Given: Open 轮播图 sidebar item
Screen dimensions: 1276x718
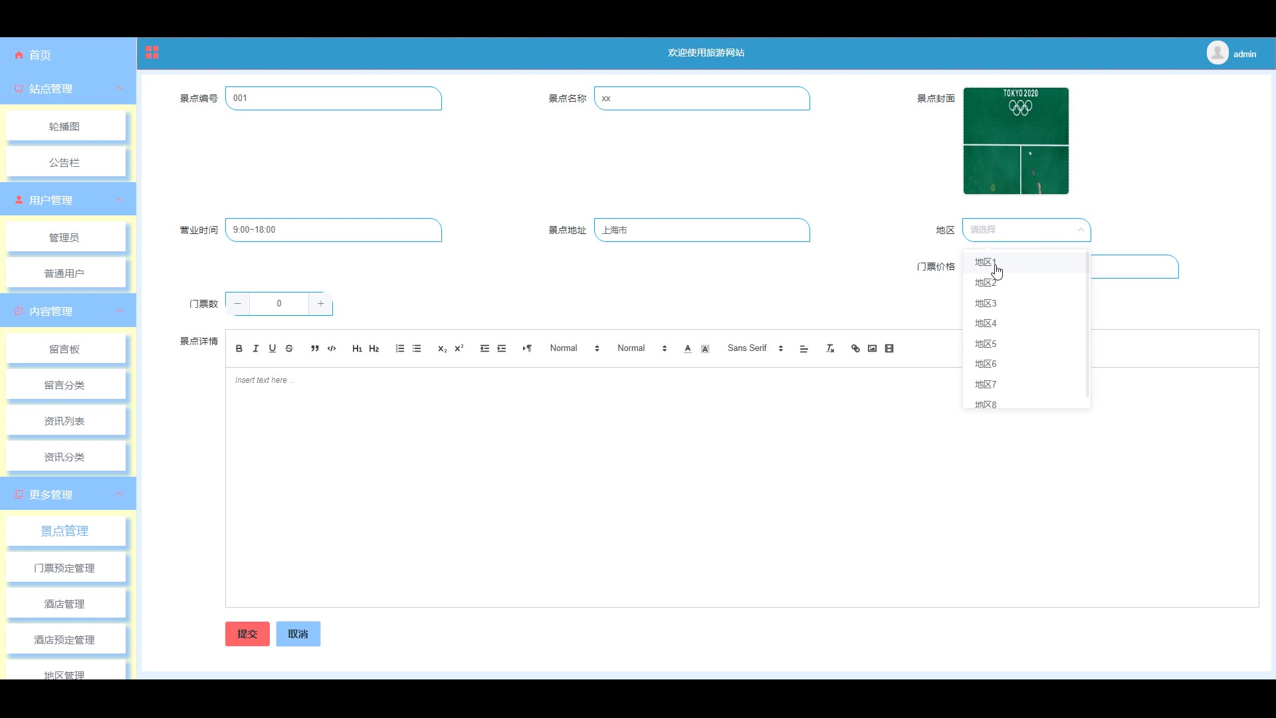Looking at the screenshot, I should (x=65, y=126).
